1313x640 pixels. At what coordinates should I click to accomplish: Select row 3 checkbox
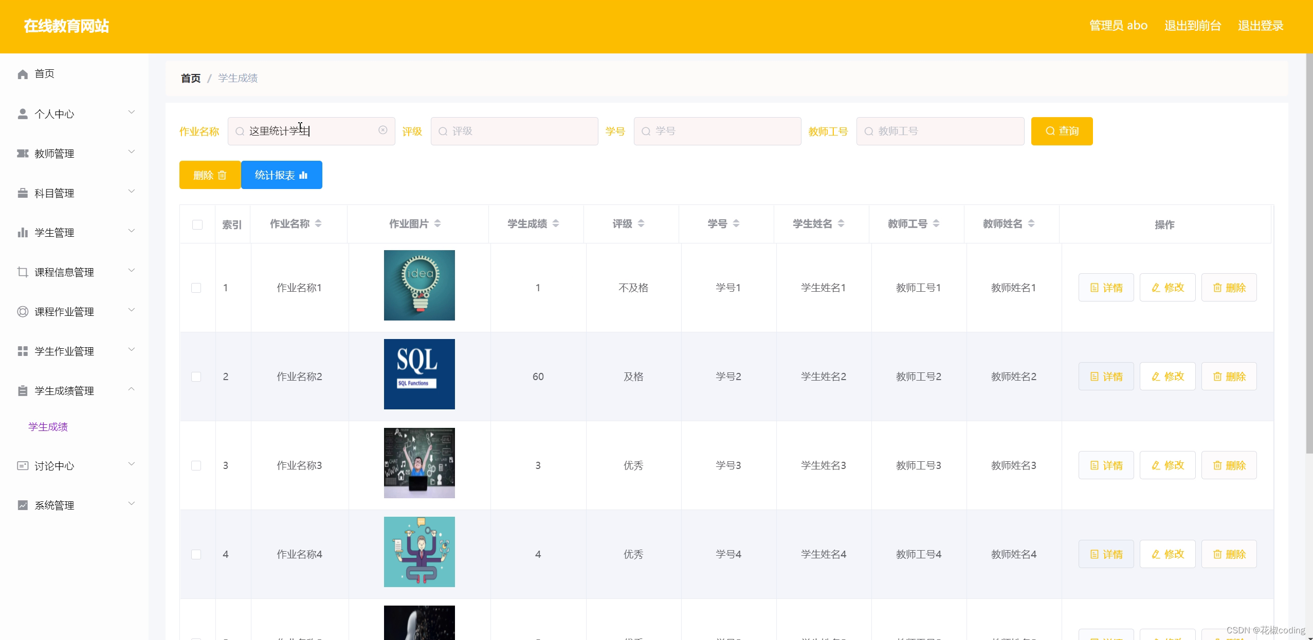196,465
